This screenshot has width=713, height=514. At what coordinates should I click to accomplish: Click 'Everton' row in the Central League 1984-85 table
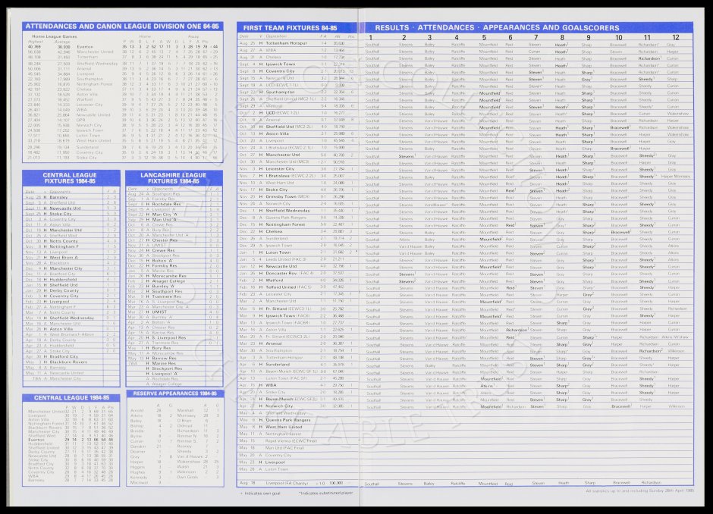tap(71, 440)
